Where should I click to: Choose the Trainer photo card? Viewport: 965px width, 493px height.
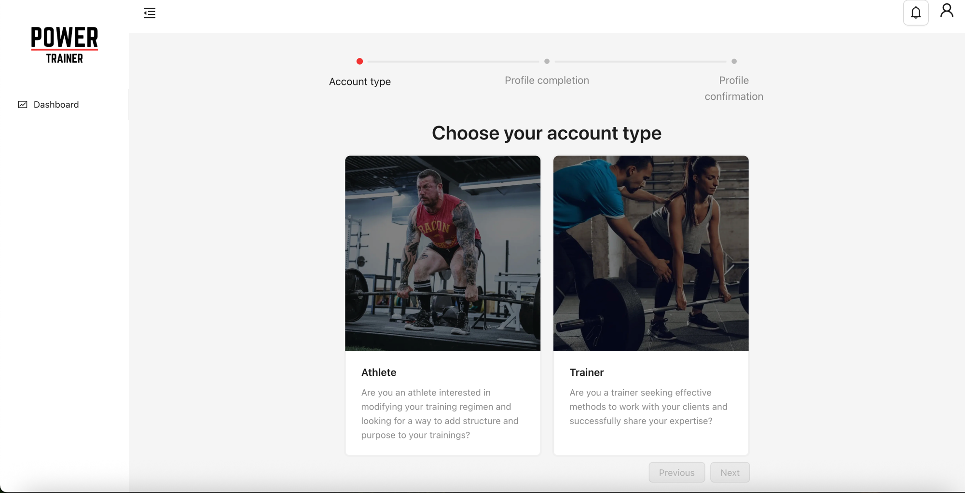point(651,253)
